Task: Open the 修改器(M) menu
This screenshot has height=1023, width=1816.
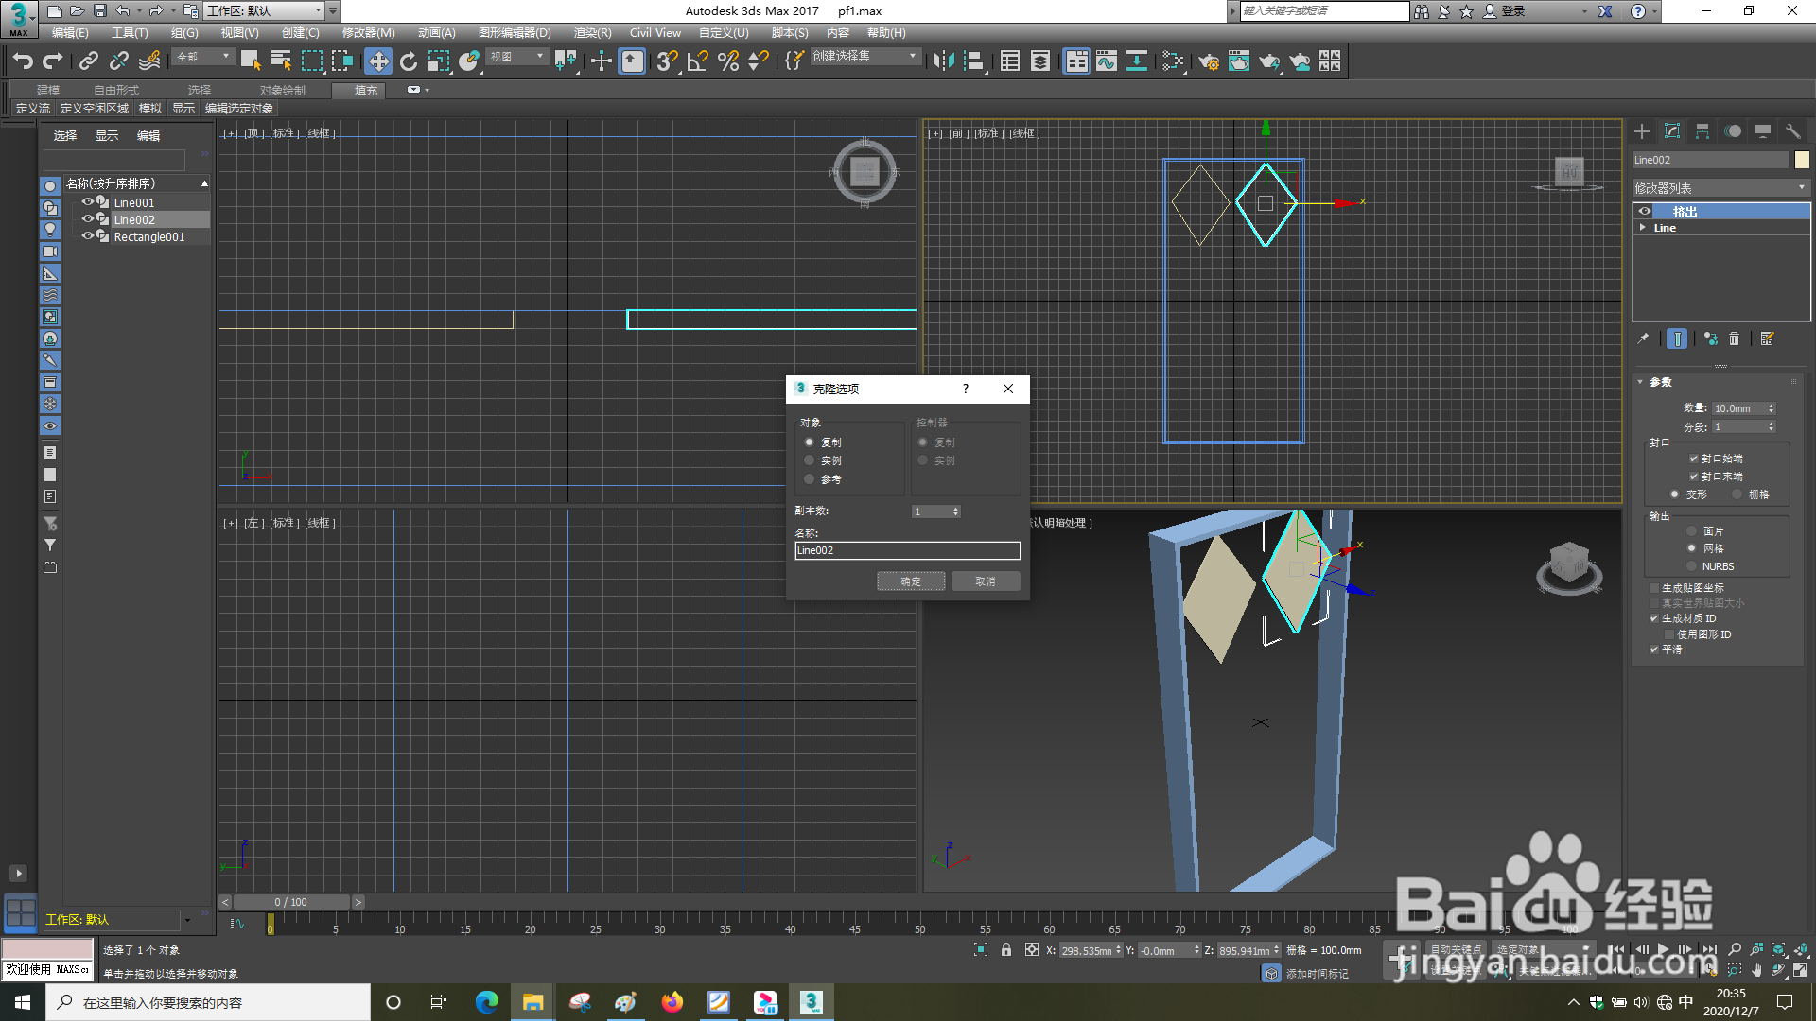Action: [x=368, y=33]
